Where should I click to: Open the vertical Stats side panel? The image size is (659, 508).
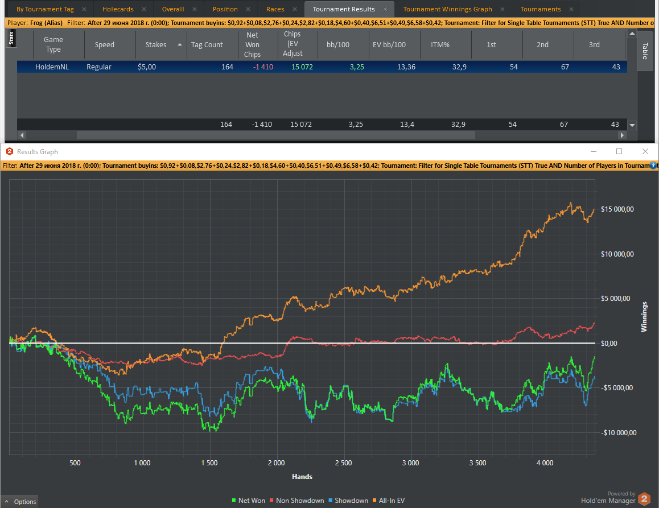click(x=11, y=38)
